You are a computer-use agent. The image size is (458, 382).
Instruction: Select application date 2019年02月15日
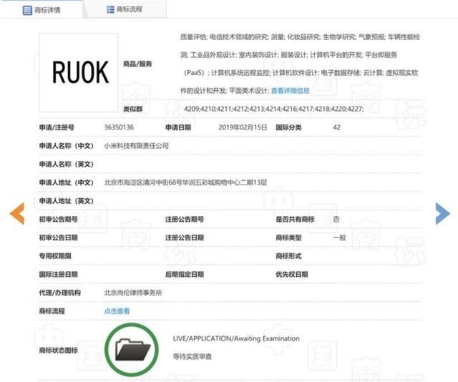point(243,127)
